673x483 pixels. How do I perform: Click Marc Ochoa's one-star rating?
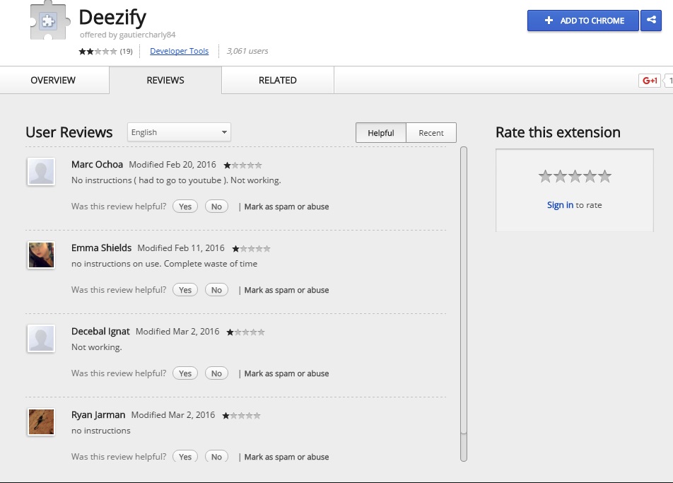tap(242, 165)
